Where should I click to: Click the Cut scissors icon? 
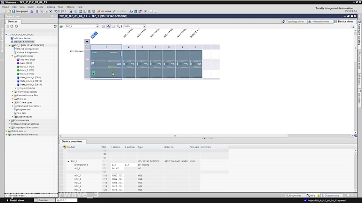(x=37, y=11)
